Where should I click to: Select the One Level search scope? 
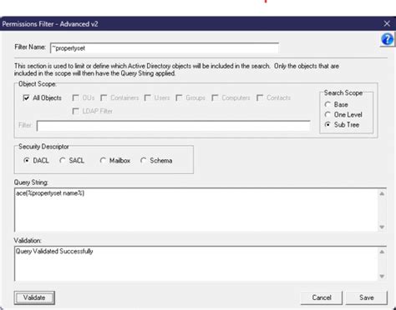327,114
